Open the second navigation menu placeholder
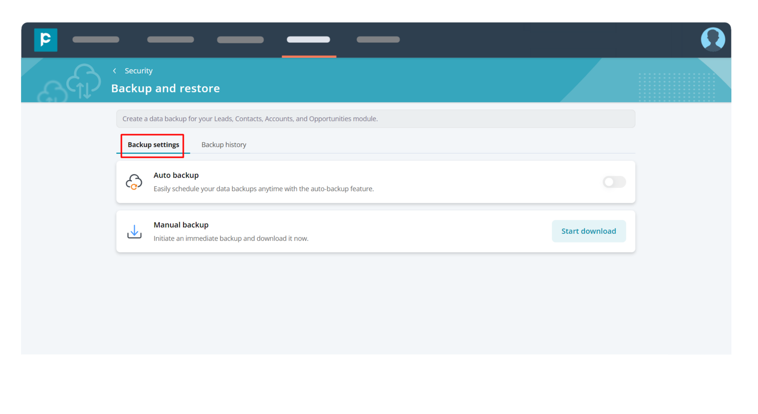758x414 pixels. point(170,40)
